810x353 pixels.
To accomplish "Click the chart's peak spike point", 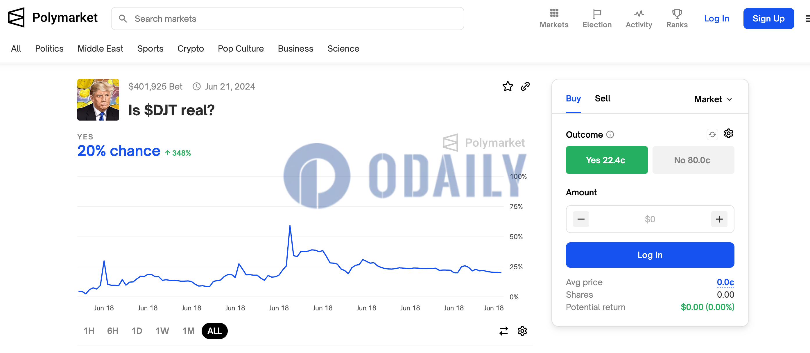I will [290, 225].
